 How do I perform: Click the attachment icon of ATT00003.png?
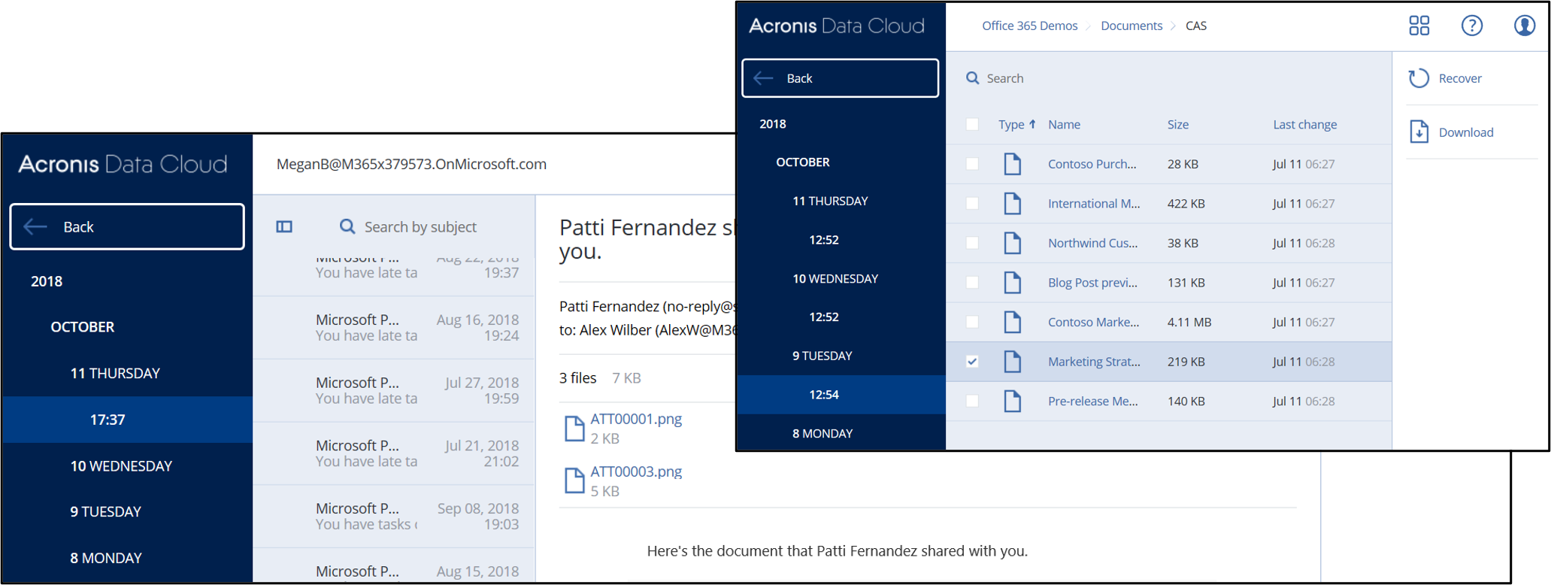pyautogui.click(x=574, y=480)
